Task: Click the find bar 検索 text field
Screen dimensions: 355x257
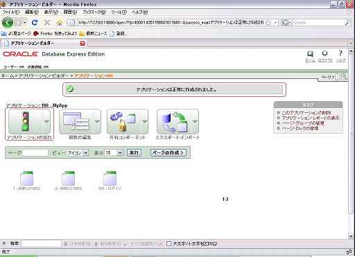Action: 41,244
